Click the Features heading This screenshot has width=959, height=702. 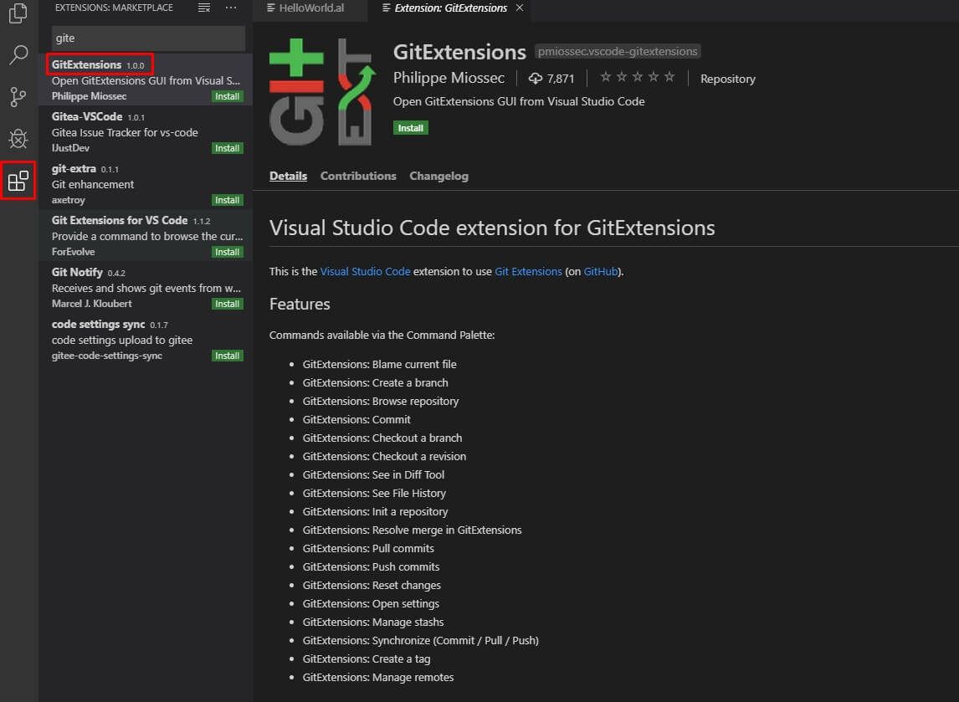point(300,305)
